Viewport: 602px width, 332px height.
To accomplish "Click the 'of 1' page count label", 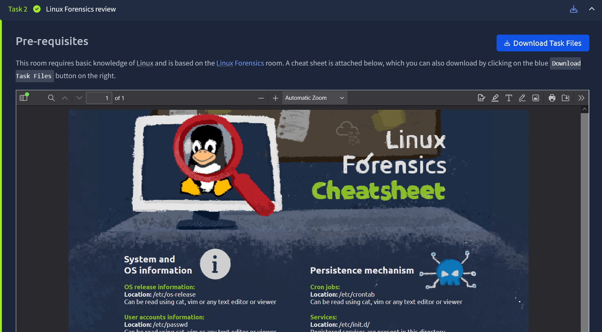I will point(120,98).
